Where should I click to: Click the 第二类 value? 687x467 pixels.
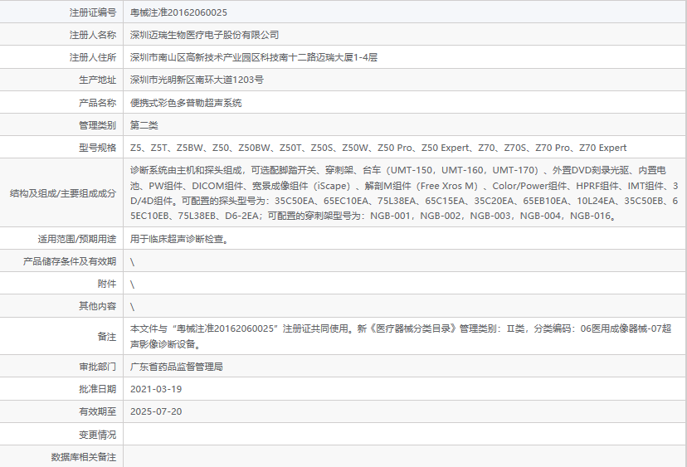[144, 125]
